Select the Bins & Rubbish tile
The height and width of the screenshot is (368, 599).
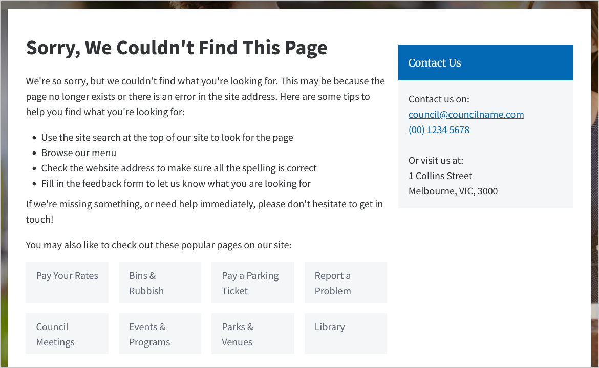pos(160,283)
